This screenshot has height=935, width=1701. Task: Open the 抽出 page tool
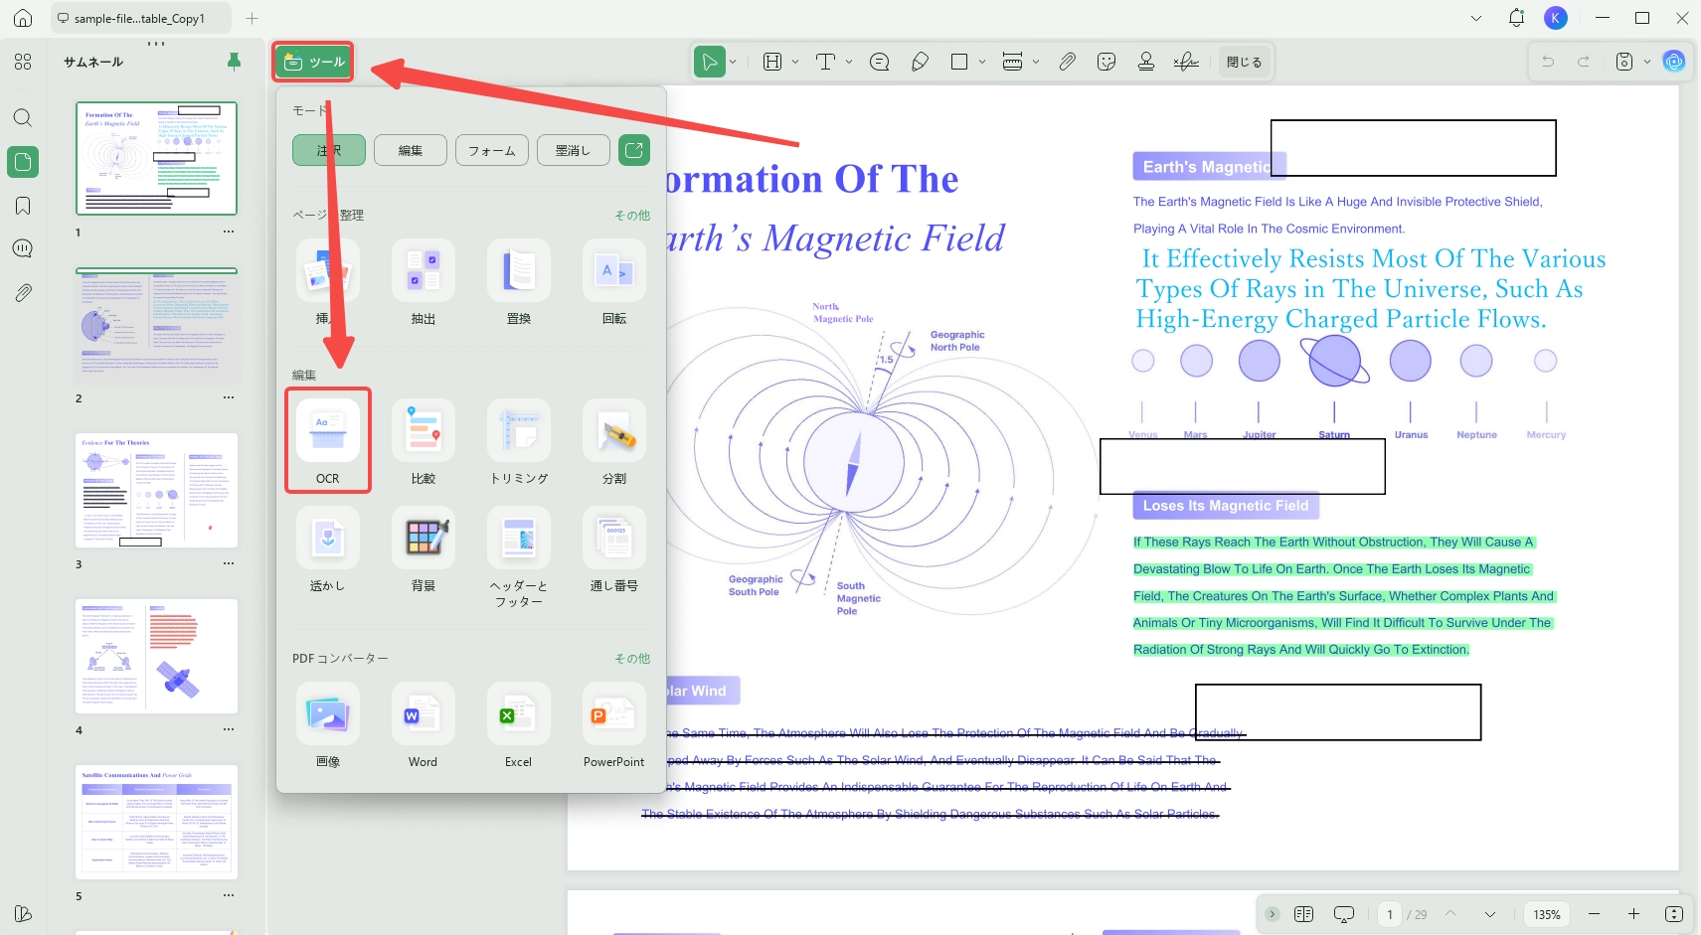pos(424,282)
